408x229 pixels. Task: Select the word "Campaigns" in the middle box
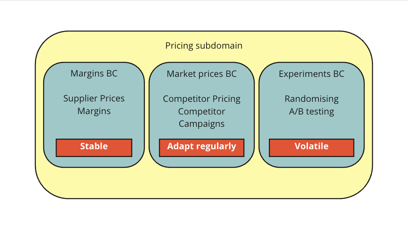(x=202, y=123)
